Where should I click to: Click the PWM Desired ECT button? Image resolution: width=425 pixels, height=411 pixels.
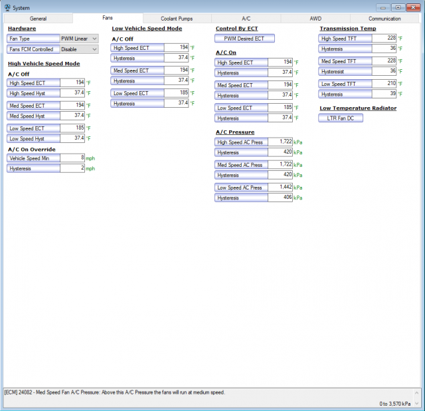[244, 39]
